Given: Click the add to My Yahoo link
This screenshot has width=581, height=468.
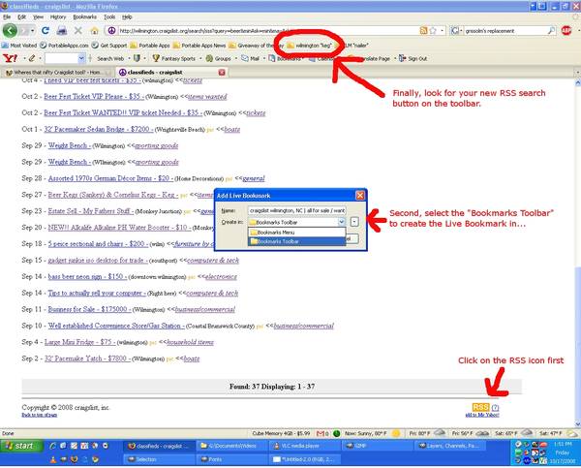Looking at the screenshot, I should coord(482,415).
